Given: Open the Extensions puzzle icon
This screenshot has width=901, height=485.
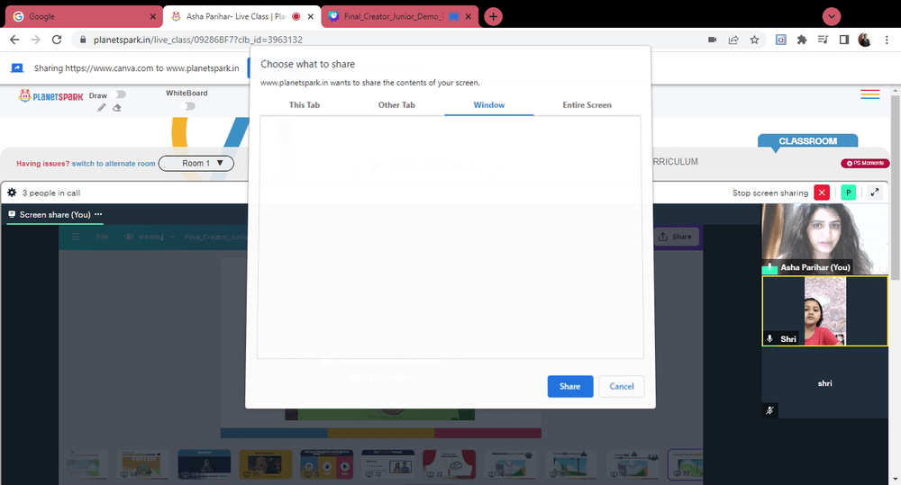Looking at the screenshot, I should 802,40.
